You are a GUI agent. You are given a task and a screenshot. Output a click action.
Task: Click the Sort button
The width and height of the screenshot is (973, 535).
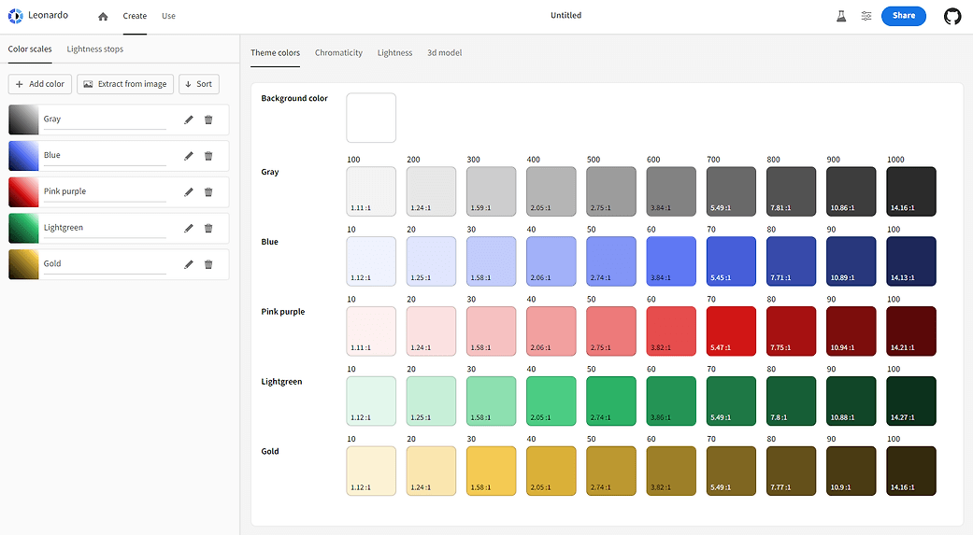pos(198,84)
